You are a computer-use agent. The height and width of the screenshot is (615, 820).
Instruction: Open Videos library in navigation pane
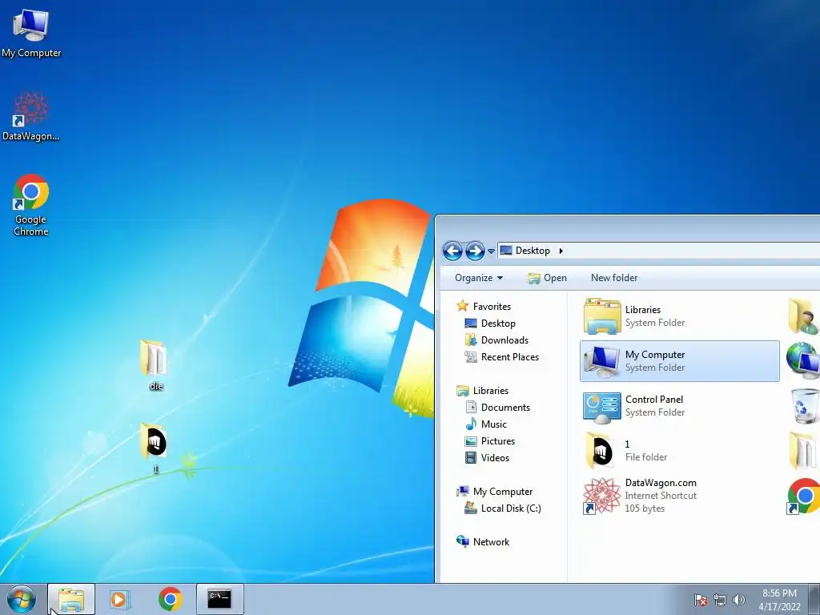(487, 457)
